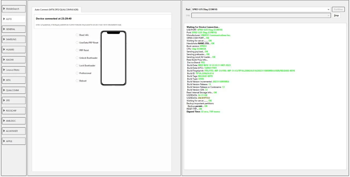The width and height of the screenshot is (350, 177).
Task: Open the APPLE sidebar entry
Action: 14,141
